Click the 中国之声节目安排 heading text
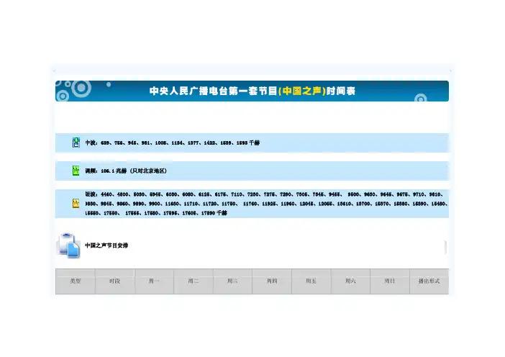This screenshot has width=505, height=357. (107, 245)
